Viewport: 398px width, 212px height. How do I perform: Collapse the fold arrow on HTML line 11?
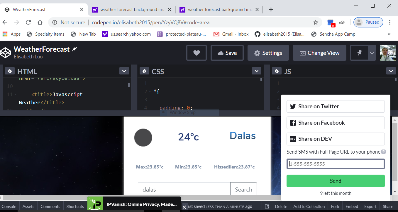15,95
